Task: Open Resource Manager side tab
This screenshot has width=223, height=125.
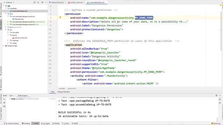Action: (1, 10)
